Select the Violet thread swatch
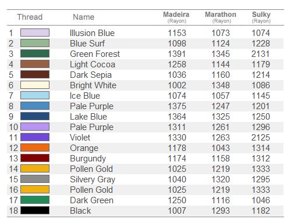The height and width of the screenshot is (223, 291). click(35, 137)
